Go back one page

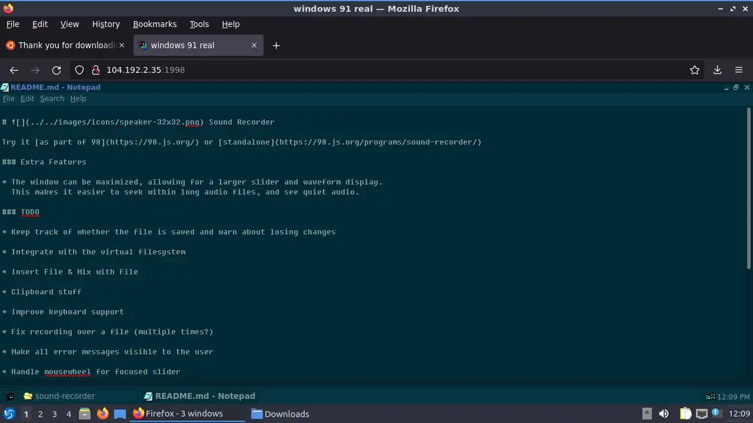point(14,70)
